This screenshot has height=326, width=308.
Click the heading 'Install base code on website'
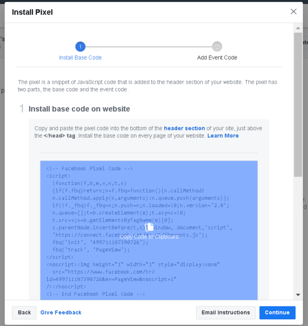click(79, 109)
